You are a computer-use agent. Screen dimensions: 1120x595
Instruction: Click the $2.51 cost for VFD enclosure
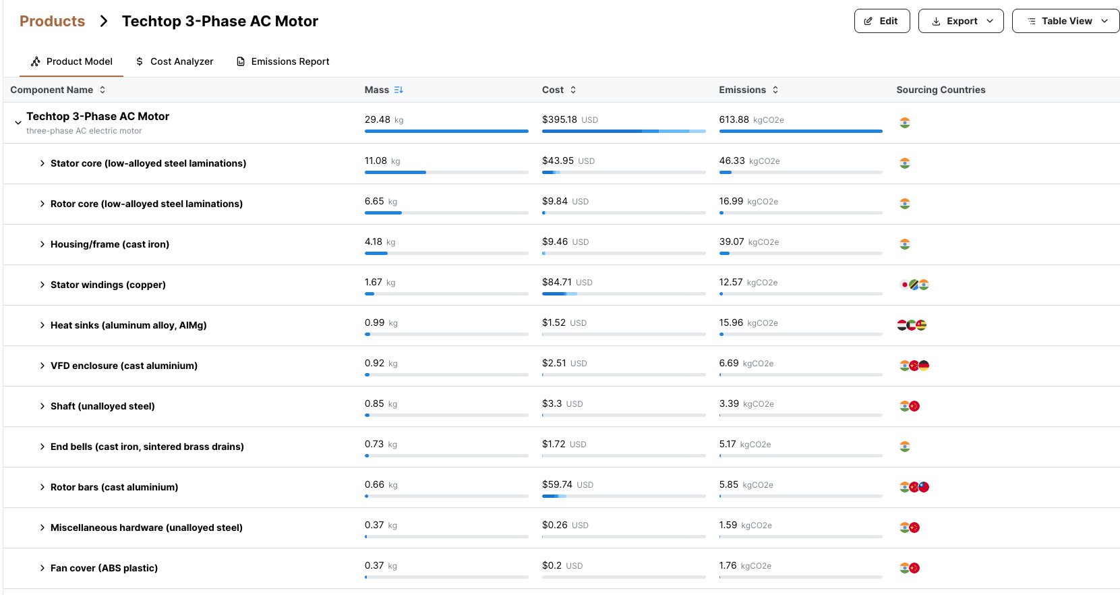coord(564,363)
